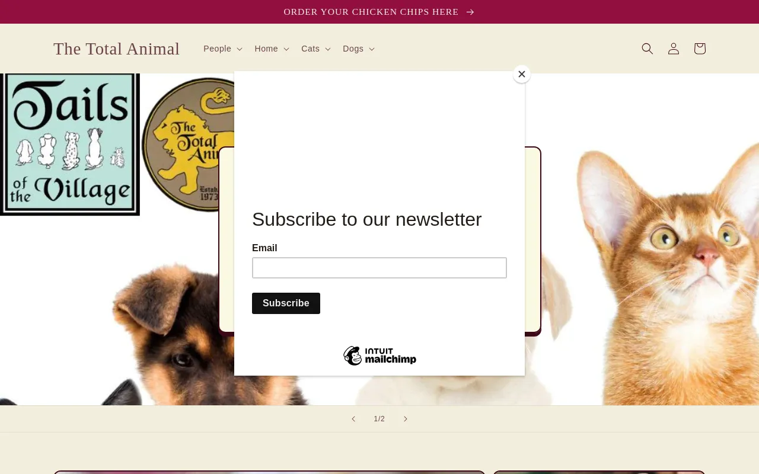The height and width of the screenshot is (474, 759).
Task: Expand the People dropdown menu
Action: click(x=223, y=49)
